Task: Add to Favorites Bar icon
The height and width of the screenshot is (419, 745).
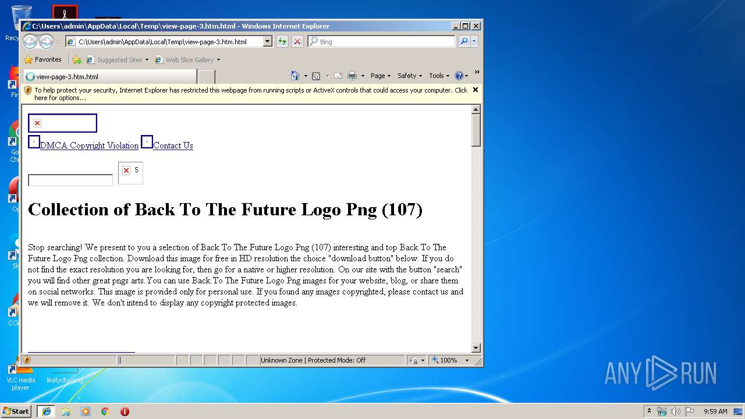Action: coord(77,59)
